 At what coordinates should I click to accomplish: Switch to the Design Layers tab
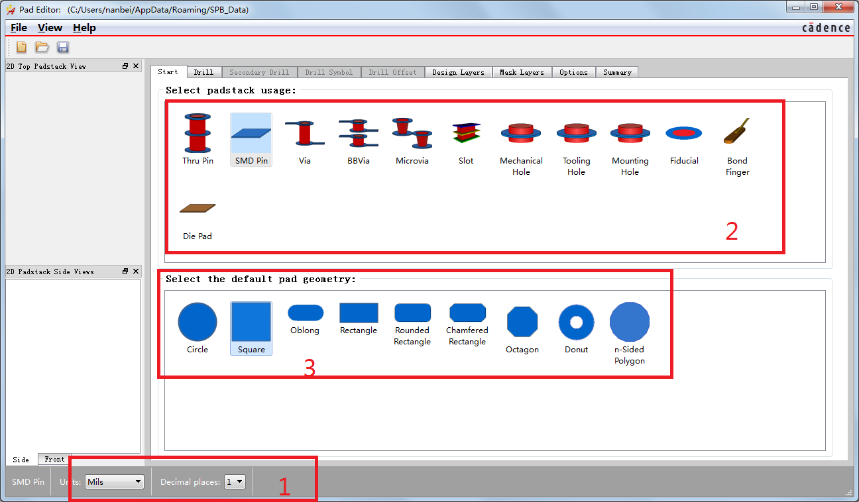click(x=458, y=72)
